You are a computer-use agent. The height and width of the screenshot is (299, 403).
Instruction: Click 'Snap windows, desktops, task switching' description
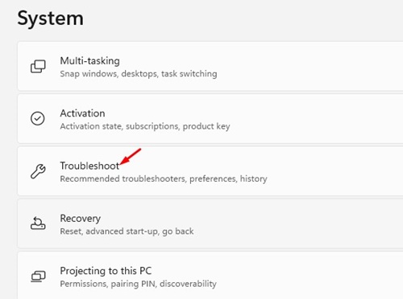[x=139, y=74]
